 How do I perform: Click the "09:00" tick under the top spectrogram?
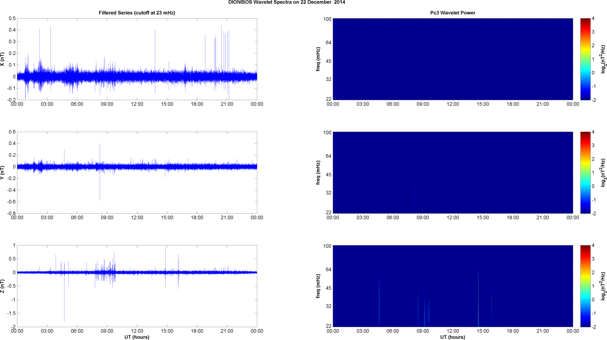(423, 104)
